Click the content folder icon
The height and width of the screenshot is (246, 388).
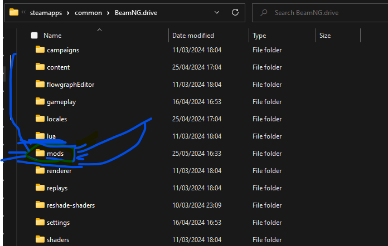click(x=40, y=67)
